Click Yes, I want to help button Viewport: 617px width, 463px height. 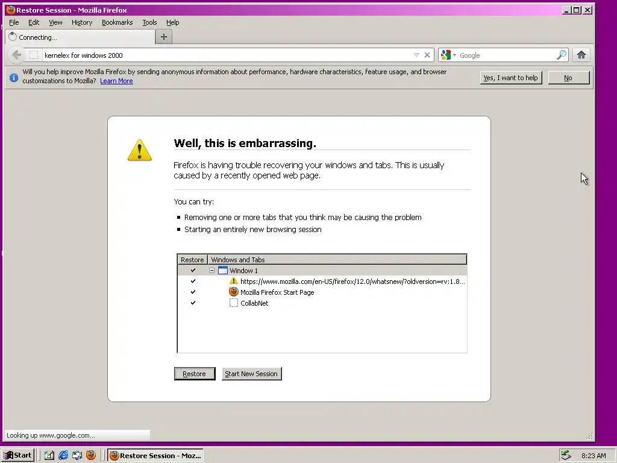pyautogui.click(x=511, y=78)
